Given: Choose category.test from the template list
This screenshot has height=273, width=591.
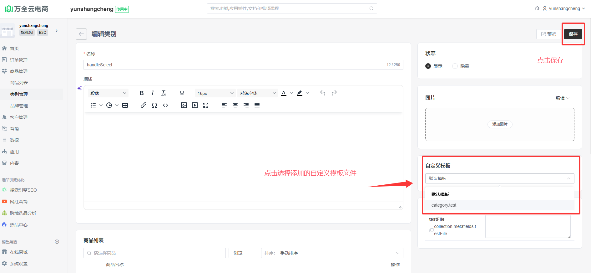Looking at the screenshot, I should pyautogui.click(x=444, y=205).
